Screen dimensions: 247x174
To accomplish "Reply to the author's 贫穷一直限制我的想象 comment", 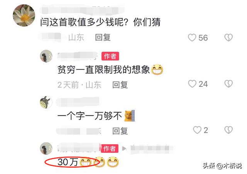I will click(x=120, y=85).
